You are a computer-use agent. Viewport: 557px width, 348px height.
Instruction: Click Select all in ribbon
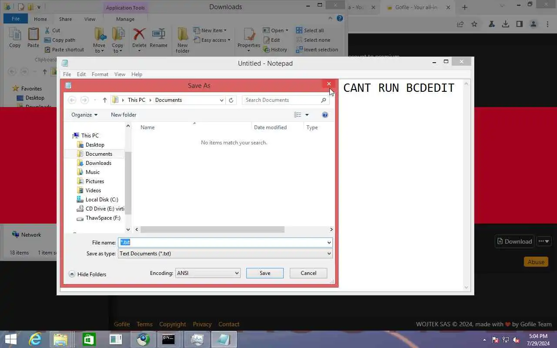coord(310,30)
